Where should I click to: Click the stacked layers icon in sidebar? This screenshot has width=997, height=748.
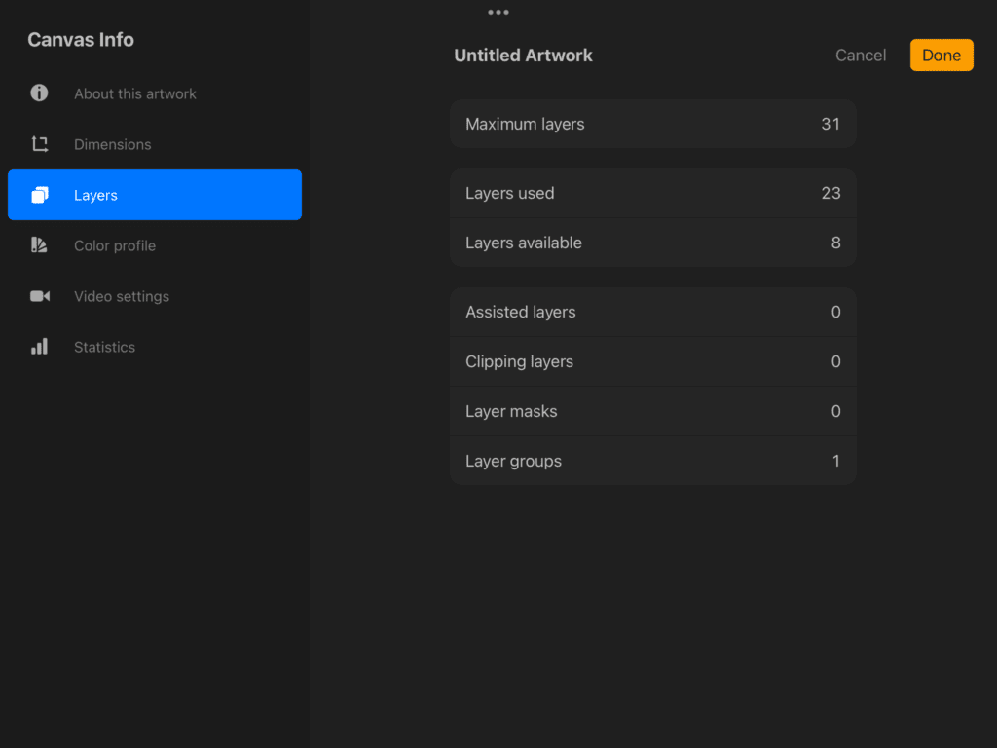[x=39, y=195]
